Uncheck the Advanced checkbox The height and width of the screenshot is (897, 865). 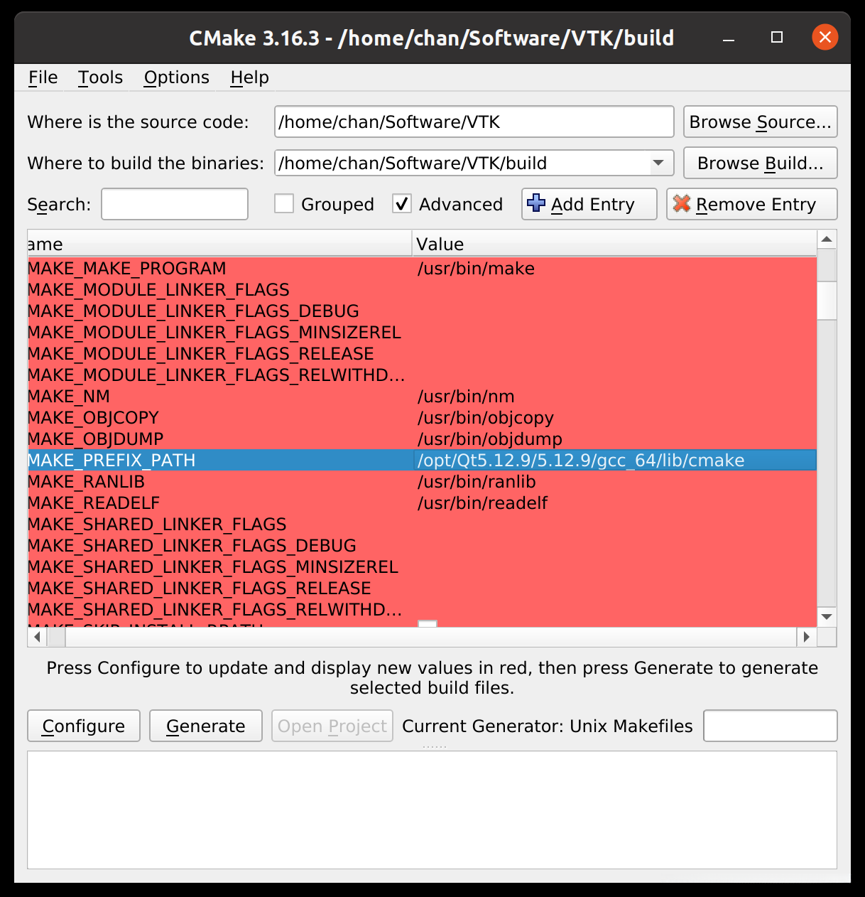(402, 204)
